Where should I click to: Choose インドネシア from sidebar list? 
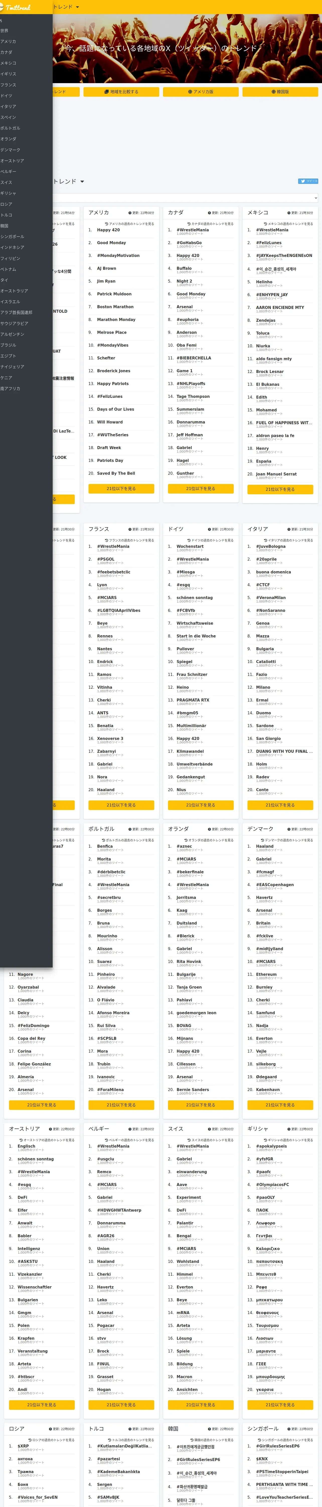[x=12, y=247]
